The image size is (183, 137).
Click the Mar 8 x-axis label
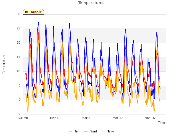tap(86, 118)
